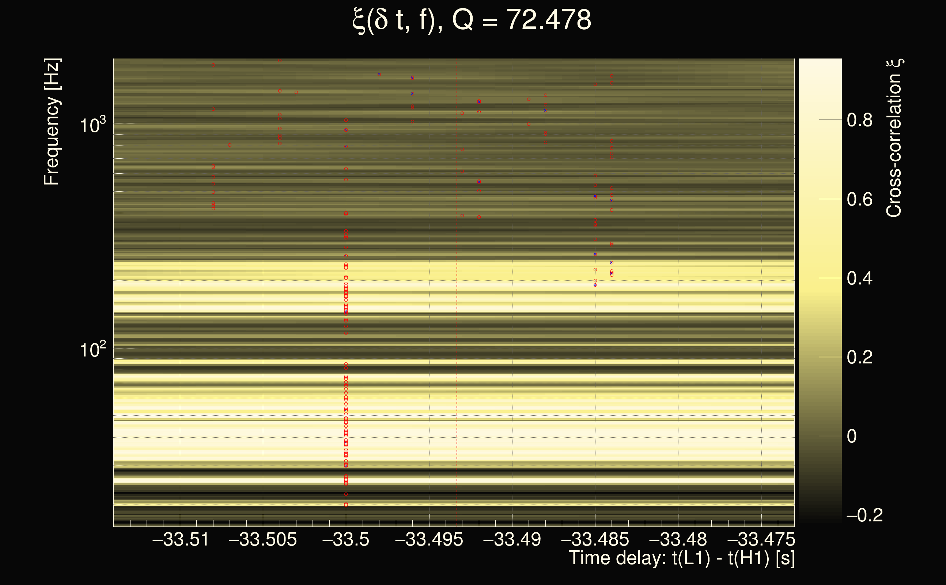Click the -33.505 time axis label

pos(263,539)
